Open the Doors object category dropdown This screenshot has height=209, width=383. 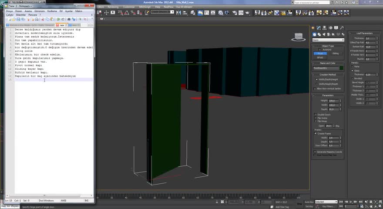coord(328,40)
